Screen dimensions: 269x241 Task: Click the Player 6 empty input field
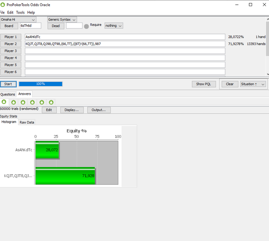(x=125, y=72)
